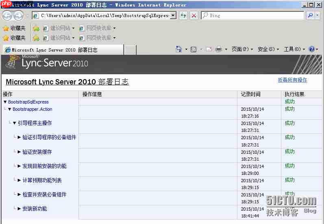
Task: Click the 成功 result for 计算预期功能列表
Action: [290, 180]
